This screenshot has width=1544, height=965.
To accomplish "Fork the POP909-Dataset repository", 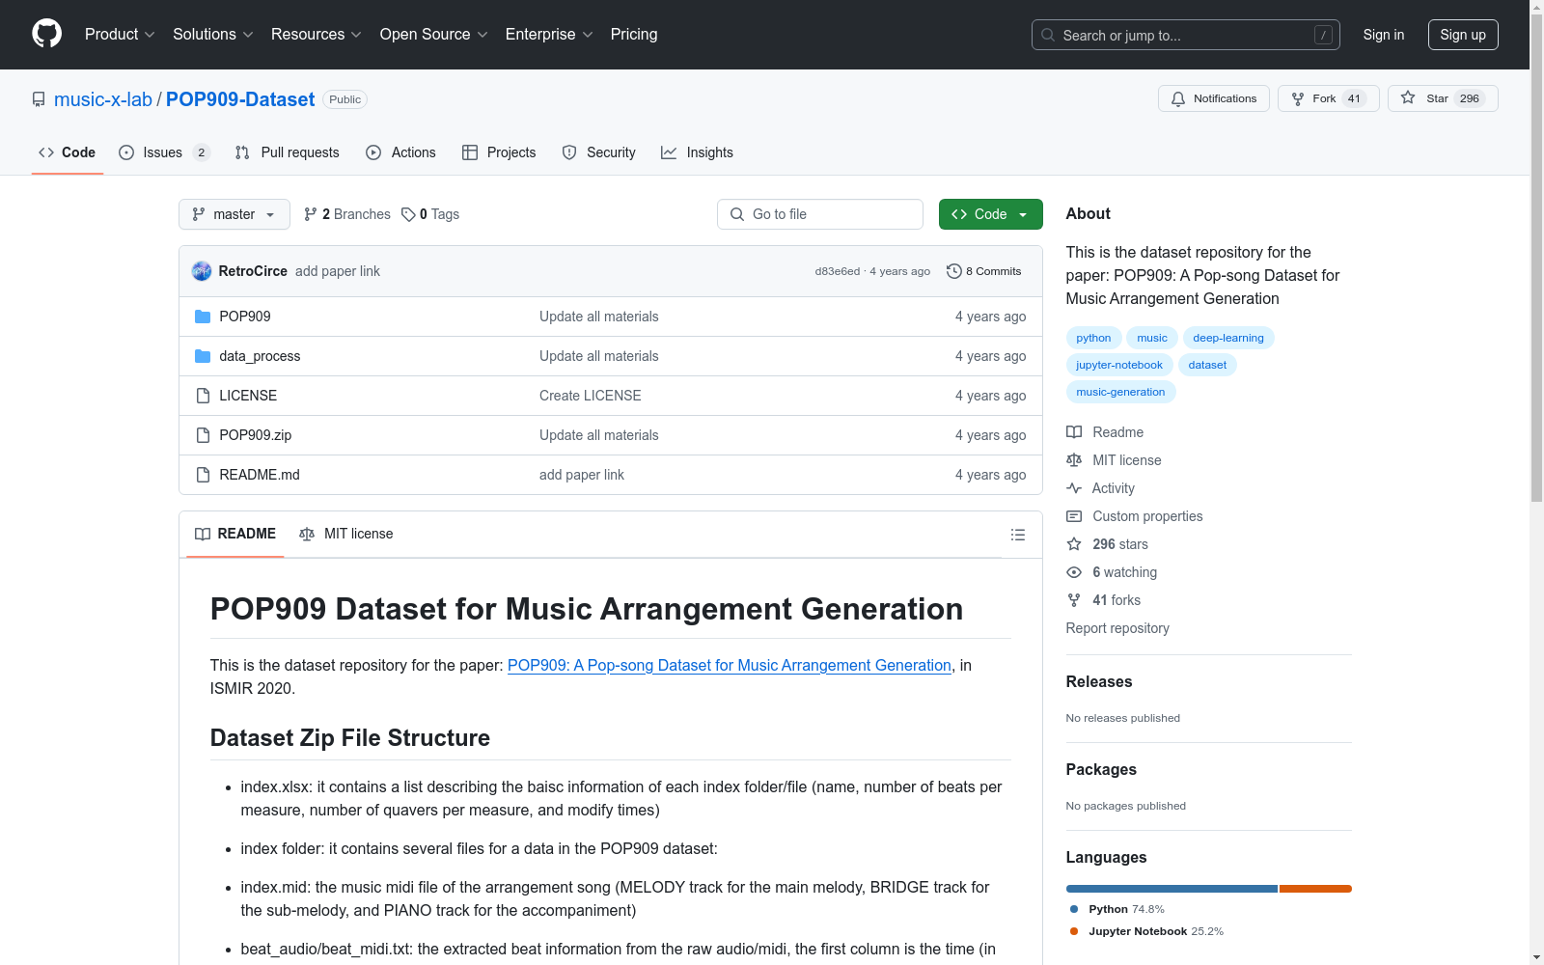I will click(1329, 98).
